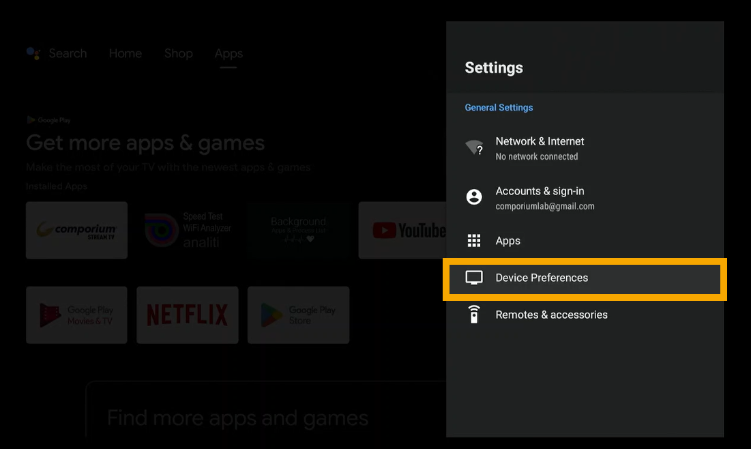Click the Device Preferences monitor icon
The height and width of the screenshot is (449, 751).
pos(474,278)
